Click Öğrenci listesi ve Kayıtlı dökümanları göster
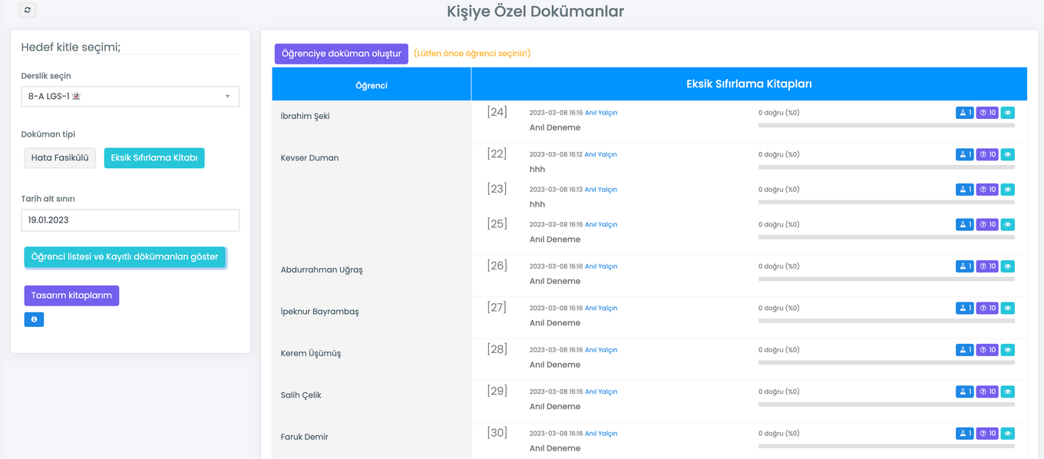The height and width of the screenshot is (459, 1044). coord(124,257)
